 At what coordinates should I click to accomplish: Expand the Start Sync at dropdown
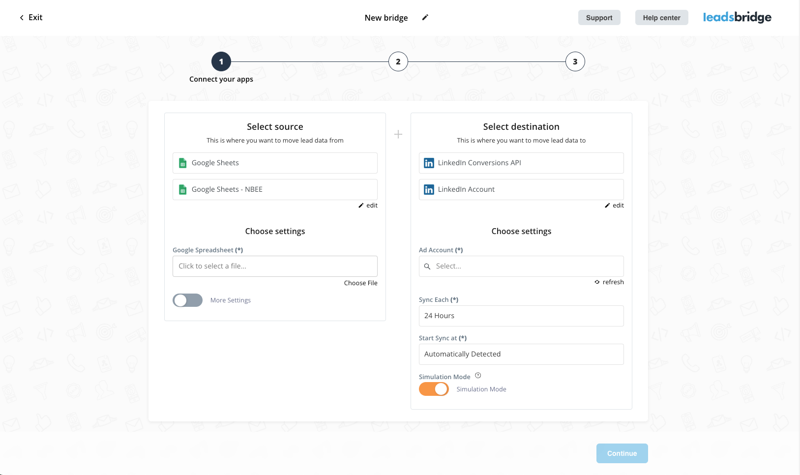pyautogui.click(x=521, y=355)
